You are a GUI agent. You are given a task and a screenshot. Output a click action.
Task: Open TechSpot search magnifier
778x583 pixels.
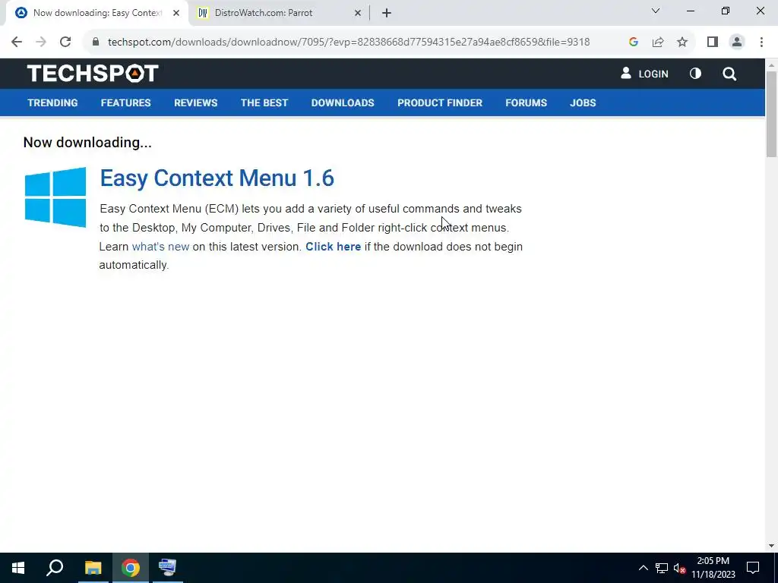pos(729,74)
